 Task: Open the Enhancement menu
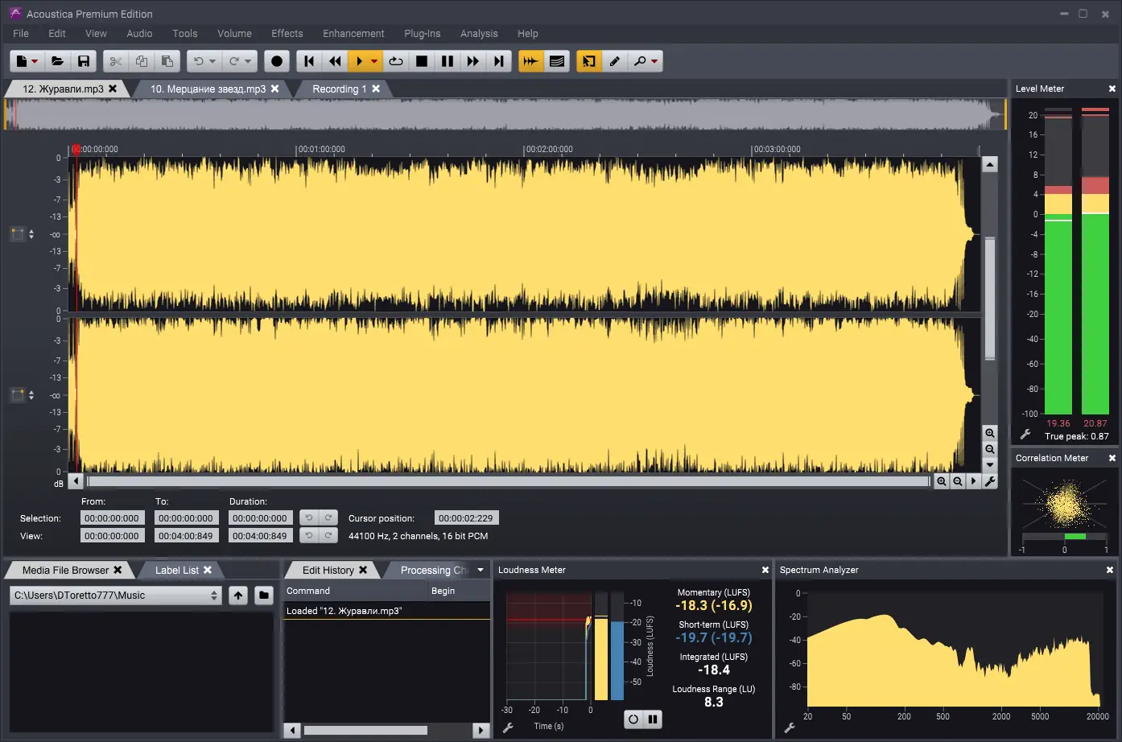coord(353,34)
